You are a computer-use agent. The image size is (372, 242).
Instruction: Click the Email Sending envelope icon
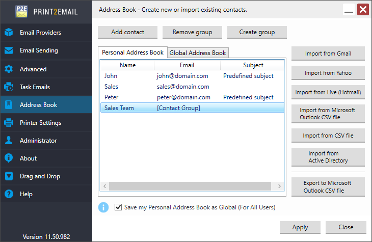(x=9, y=50)
